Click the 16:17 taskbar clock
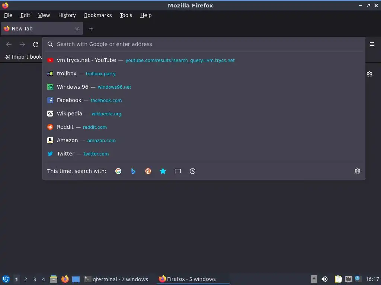 point(372,279)
